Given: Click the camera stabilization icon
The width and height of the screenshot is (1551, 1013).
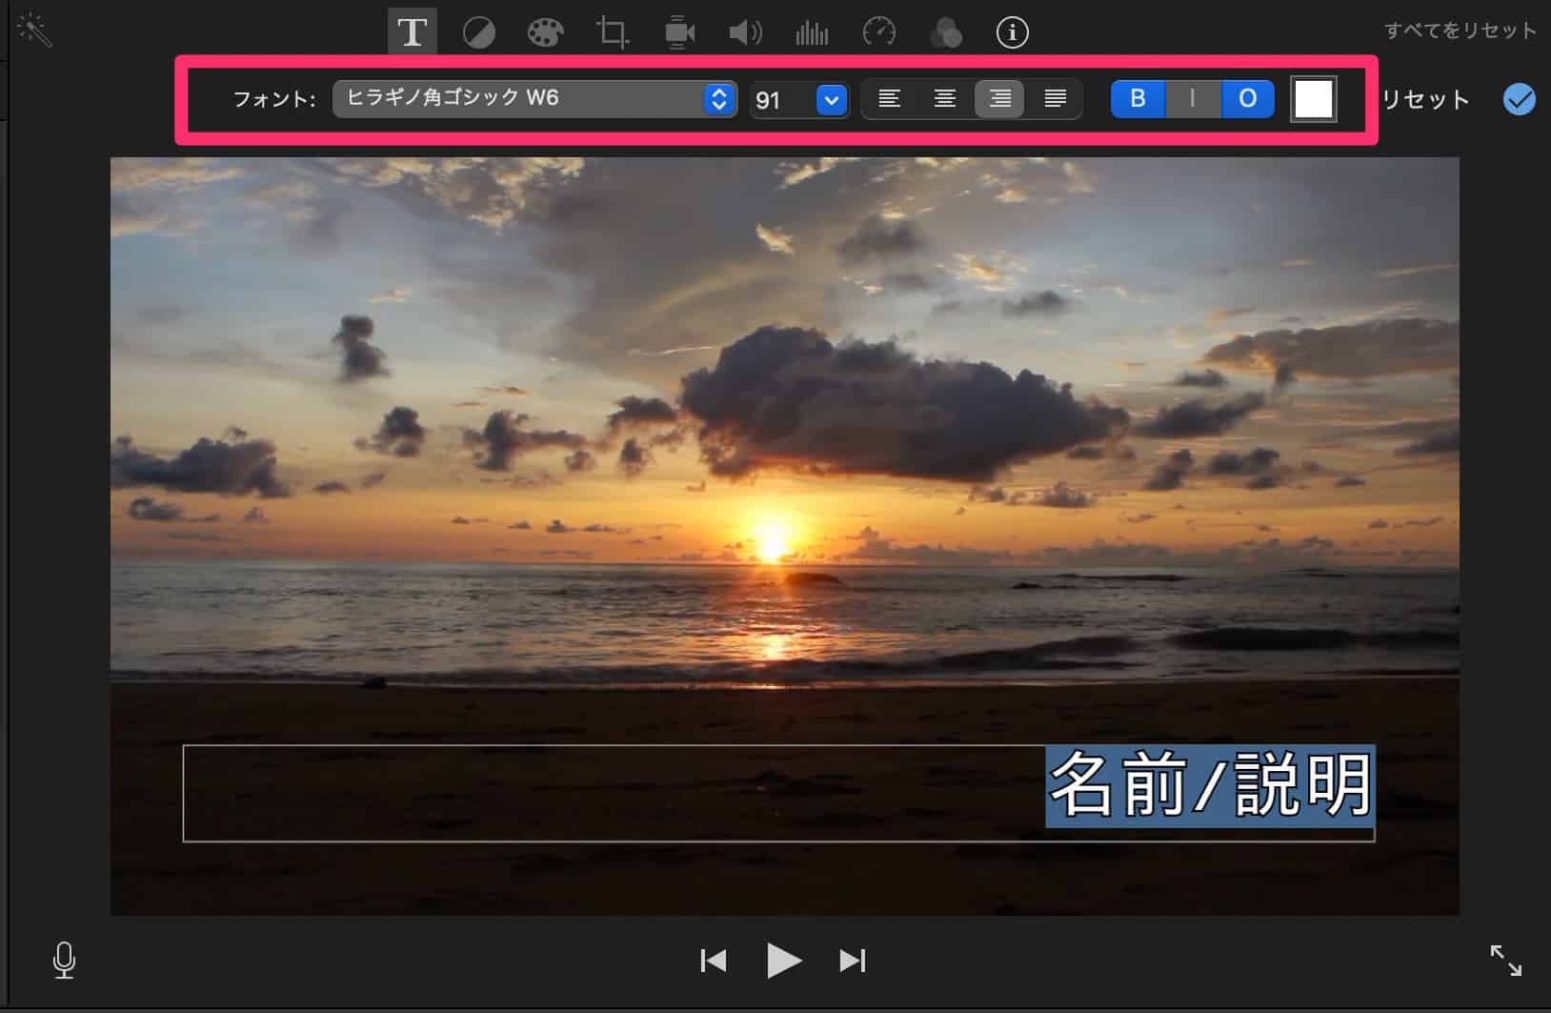Looking at the screenshot, I should tap(678, 33).
